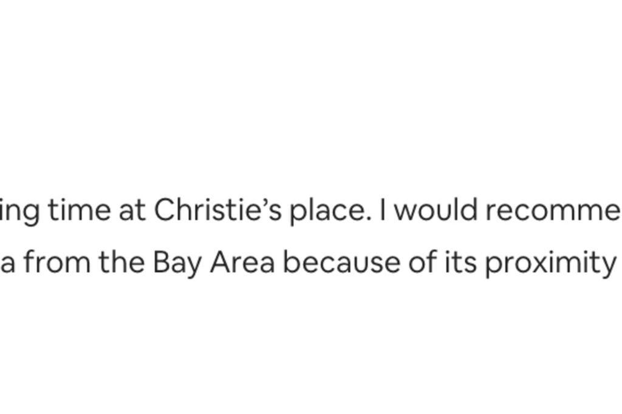Click the standalone "I" before "would"
Screen dimensions: 622x414
(383, 210)
